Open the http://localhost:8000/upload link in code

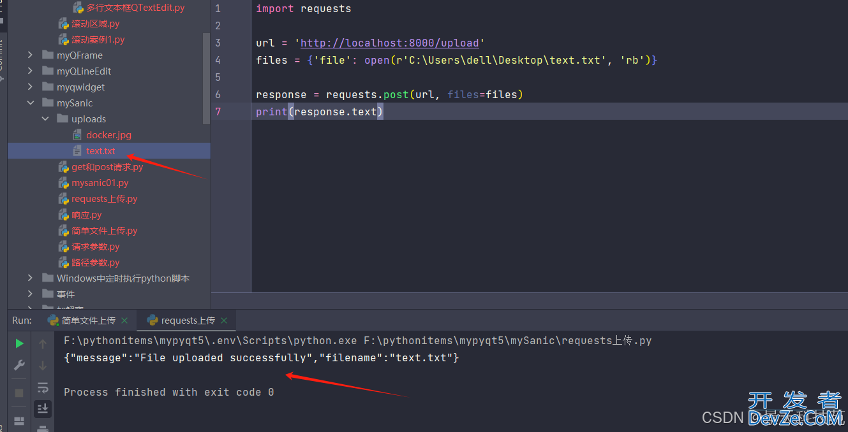[x=389, y=43]
